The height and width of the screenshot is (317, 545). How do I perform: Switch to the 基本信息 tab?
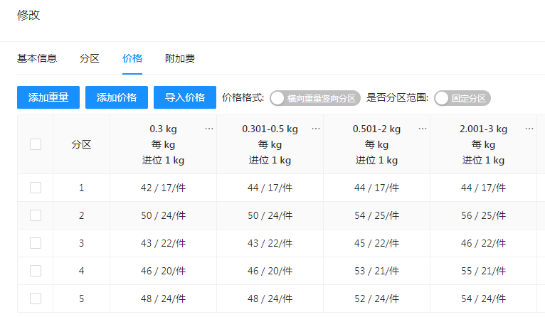[37, 58]
